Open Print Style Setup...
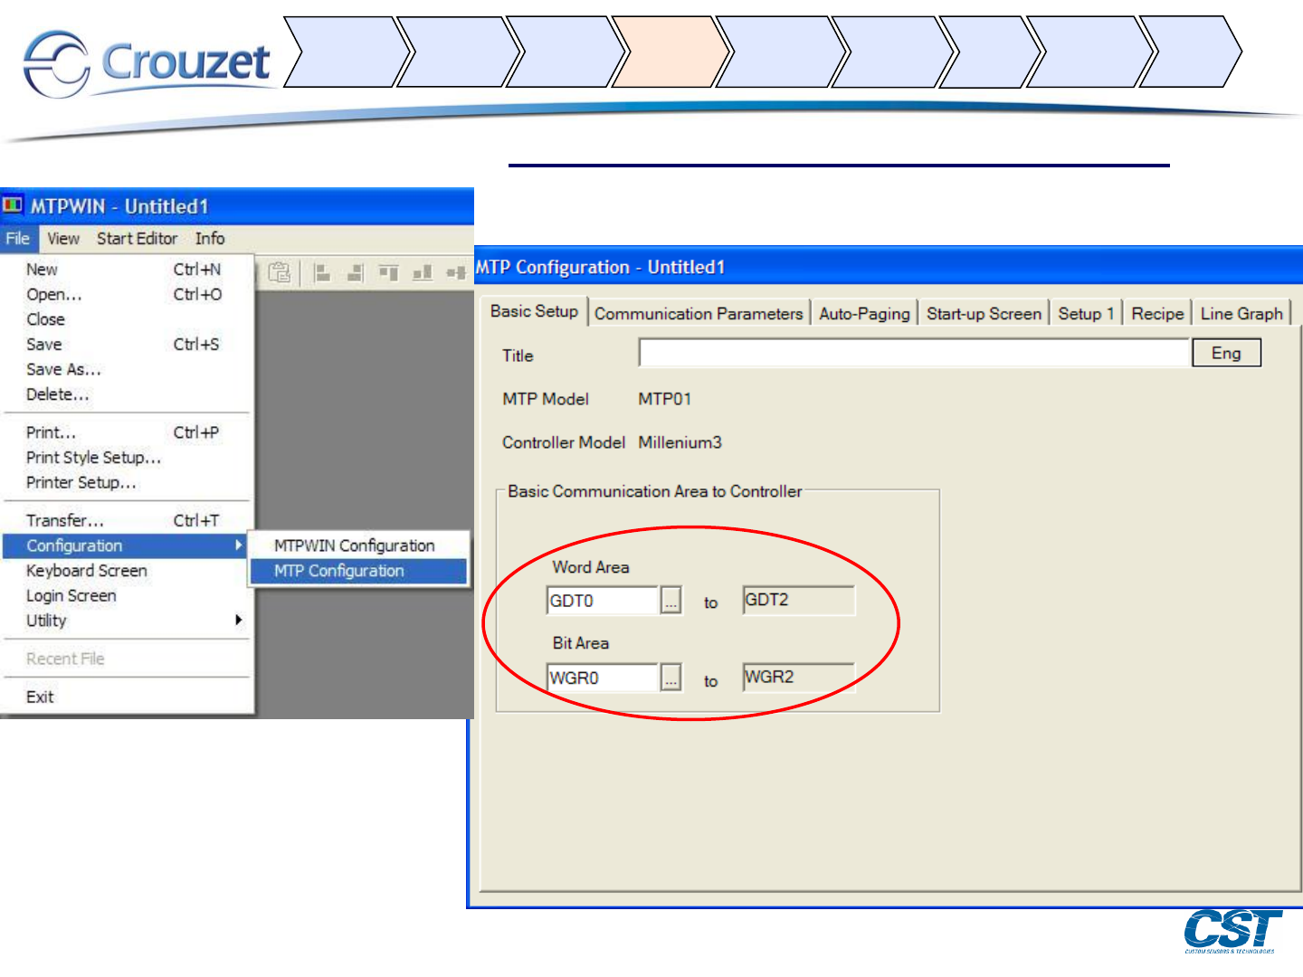Viewport: 1303px width, 977px height. point(126,458)
